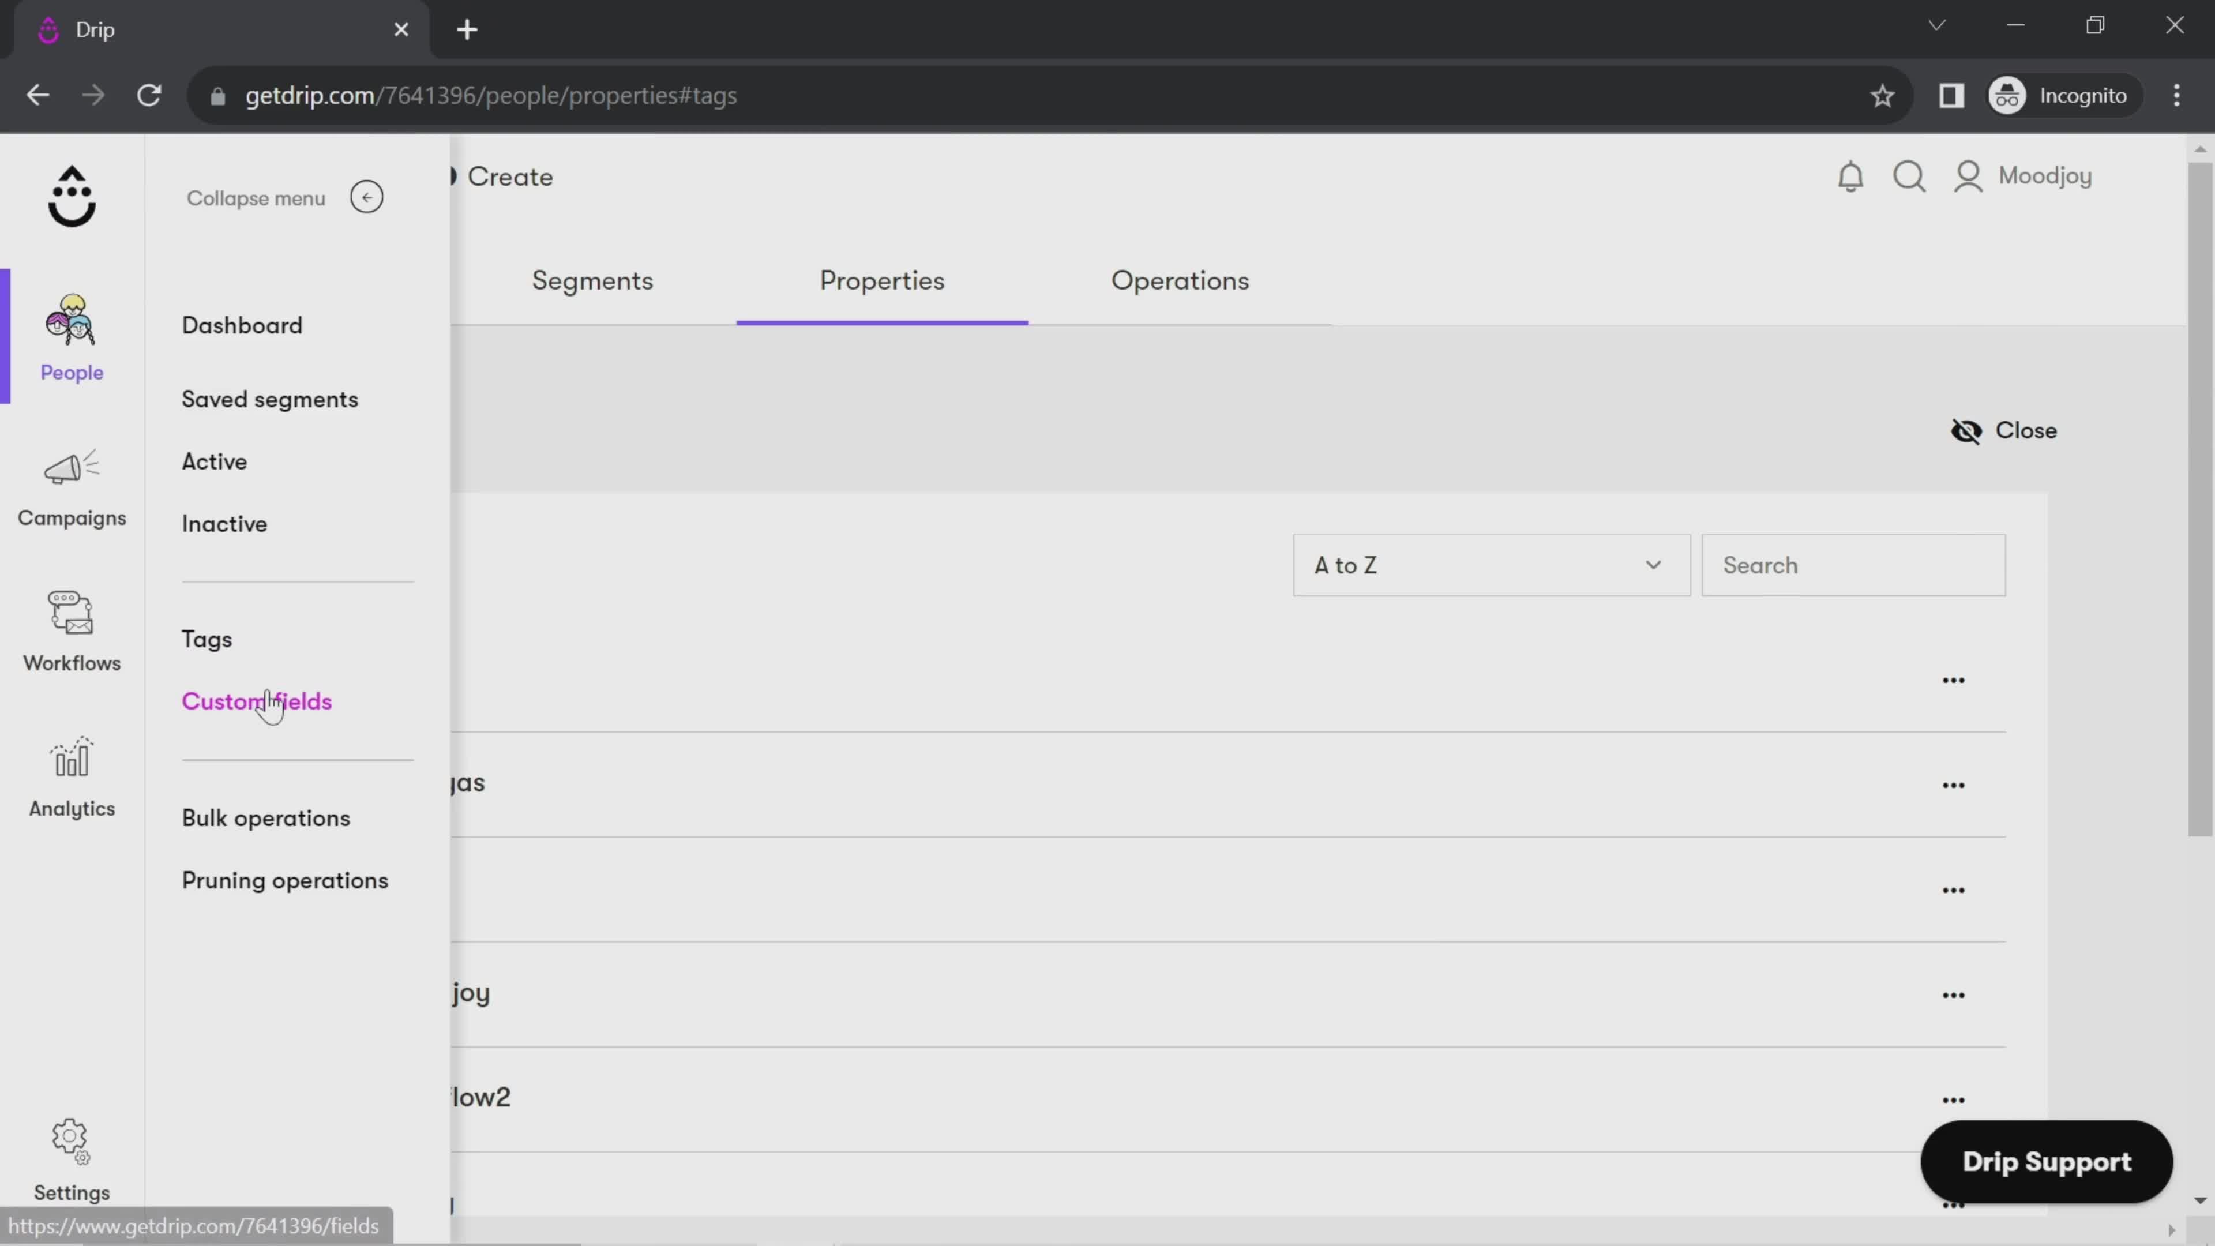This screenshot has width=2215, height=1246.
Task: Collapse the menu with the arrow circle
Action: 366,198
